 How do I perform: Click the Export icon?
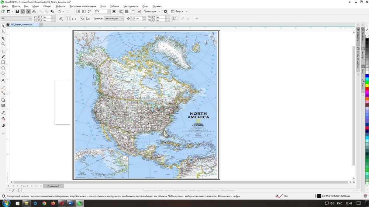point(84,11)
